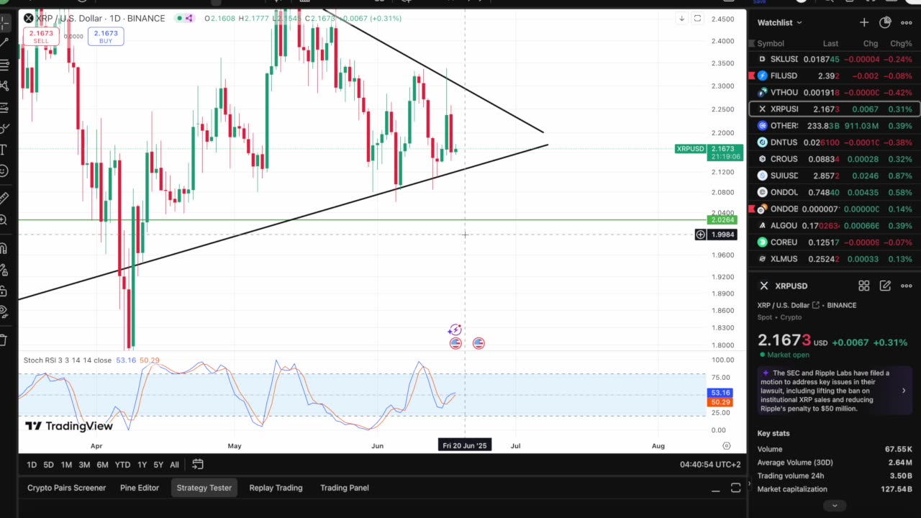The height and width of the screenshot is (518, 921).
Task: Add symbol to watchlist with plus icon
Action: (x=864, y=22)
